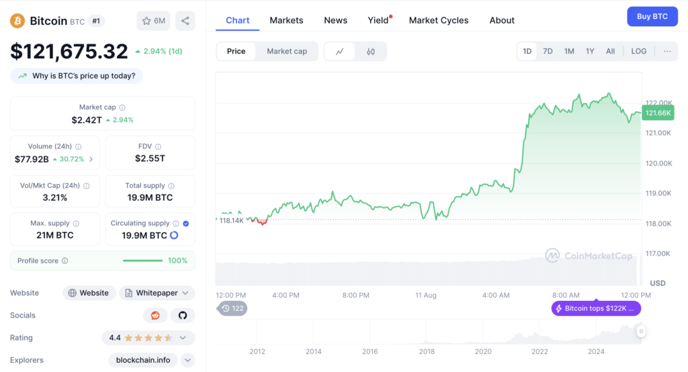Click the Circulating supply info icon
This screenshot has width=688, height=372.
tap(176, 223)
